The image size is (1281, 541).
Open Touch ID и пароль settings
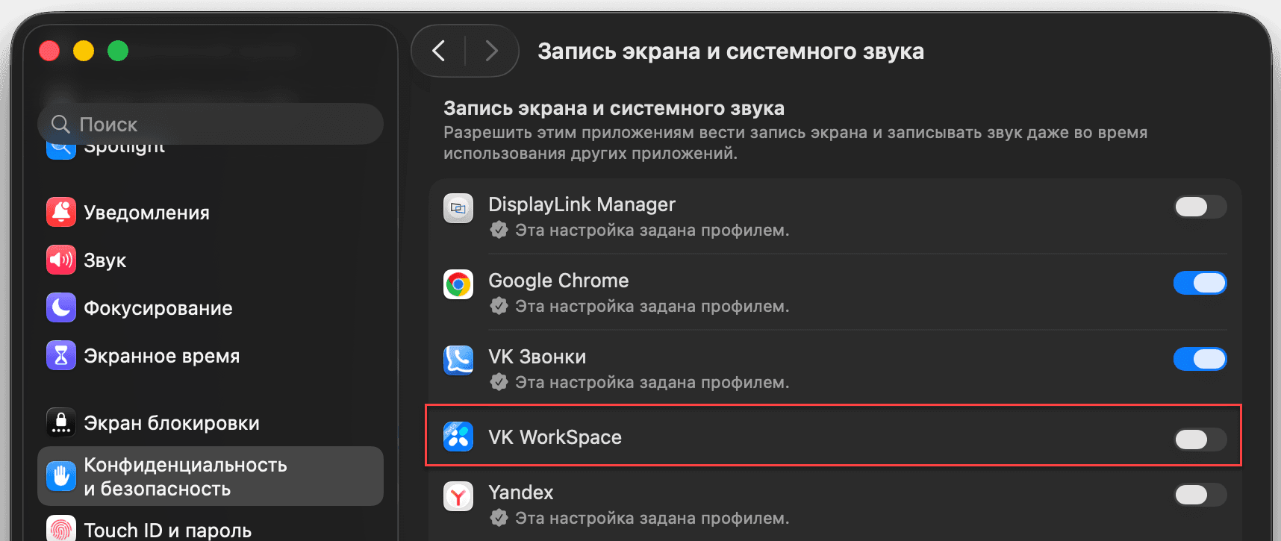(x=211, y=528)
